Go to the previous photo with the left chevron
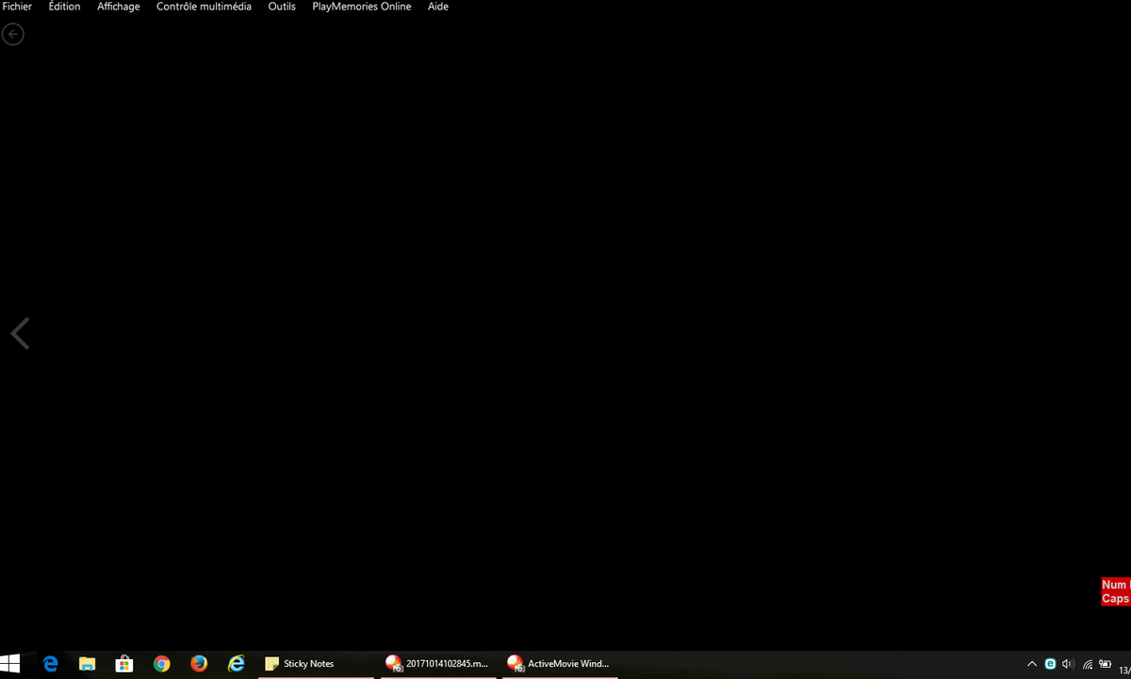The height and width of the screenshot is (679, 1131). (x=20, y=332)
